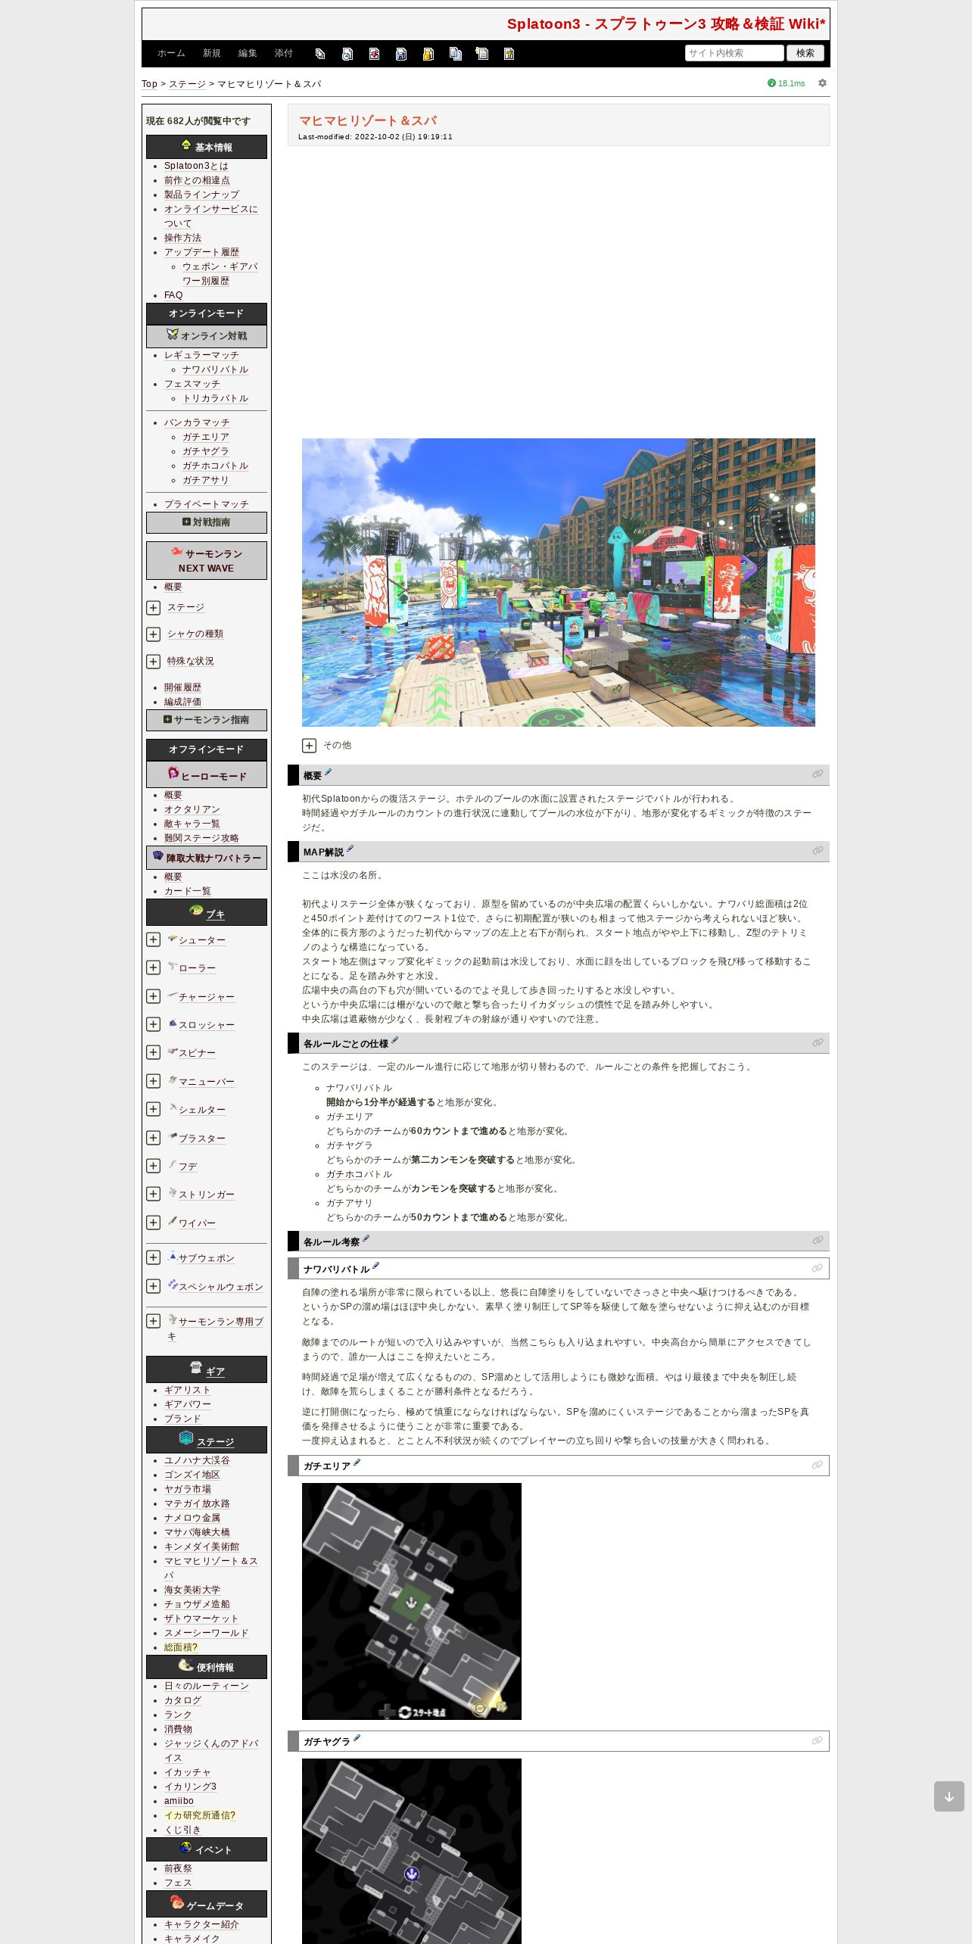Go to ステージ in the breadcrumb
The width and height of the screenshot is (972, 1944).
(x=187, y=84)
